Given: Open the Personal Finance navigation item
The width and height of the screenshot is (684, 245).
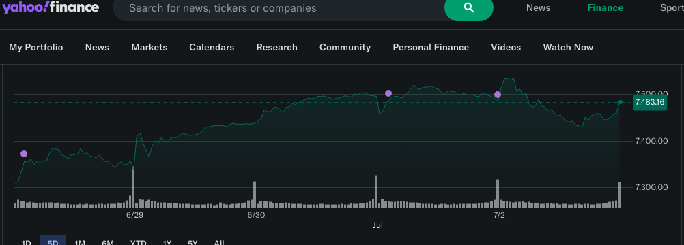Looking at the screenshot, I should point(431,47).
